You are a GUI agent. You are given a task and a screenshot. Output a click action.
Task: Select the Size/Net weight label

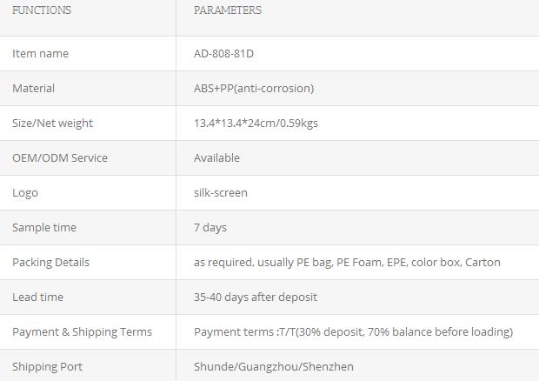[52, 124]
